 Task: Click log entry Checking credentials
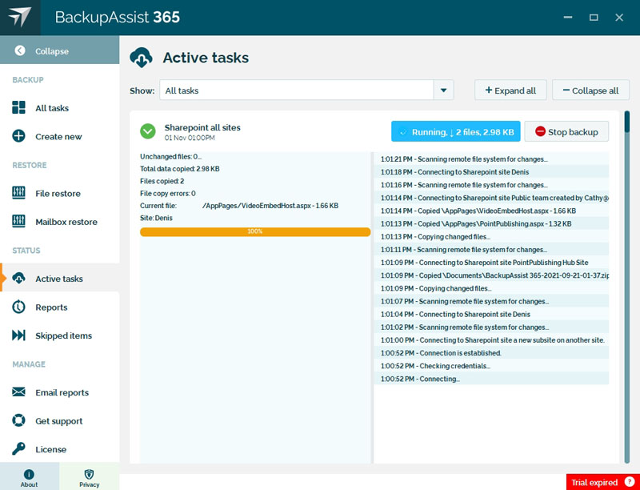pyautogui.click(x=491, y=366)
